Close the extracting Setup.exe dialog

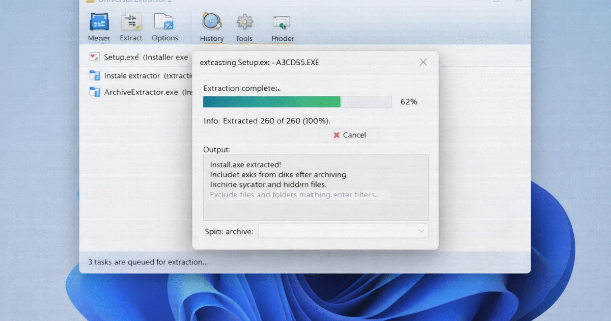click(x=423, y=62)
